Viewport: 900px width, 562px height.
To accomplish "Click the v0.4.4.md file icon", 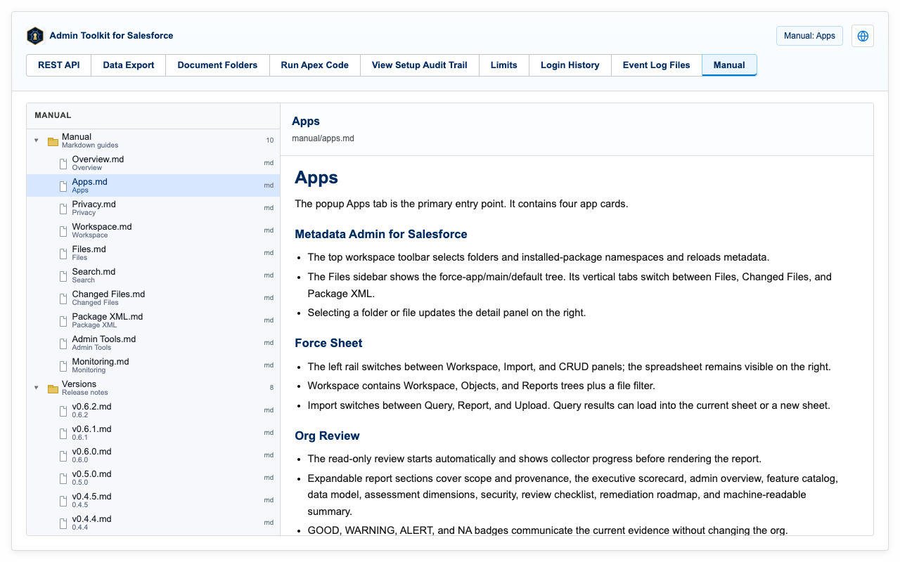I will 63,523.
